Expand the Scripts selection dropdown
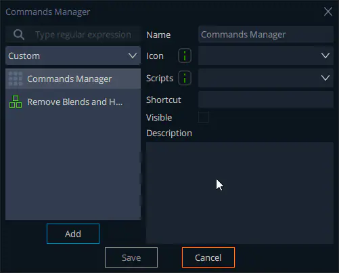Screen dimensions: 339x273 tap(266, 78)
